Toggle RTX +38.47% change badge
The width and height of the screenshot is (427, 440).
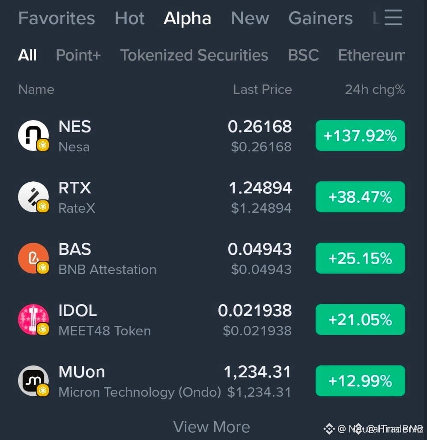360,197
